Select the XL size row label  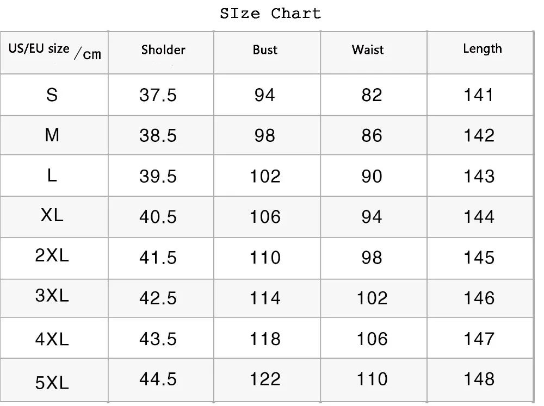pyautogui.click(x=52, y=215)
